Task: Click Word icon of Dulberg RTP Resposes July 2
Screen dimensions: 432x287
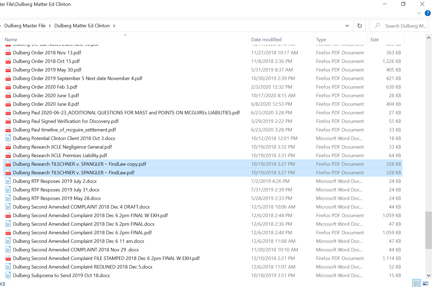Action: point(8,181)
